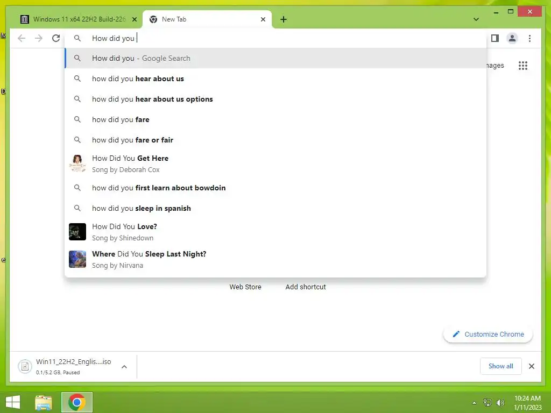
Task: Click the Nirvana song thumbnail
Action: click(x=77, y=259)
